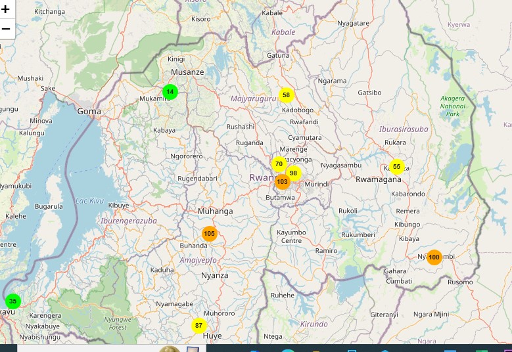The width and height of the screenshot is (512, 352).
Task: Click the orange marker labeled 105
Action: (x=209, y=234)
